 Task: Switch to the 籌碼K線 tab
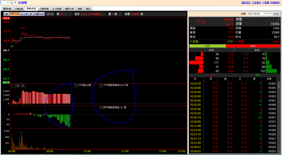click(x=7, y=9)
